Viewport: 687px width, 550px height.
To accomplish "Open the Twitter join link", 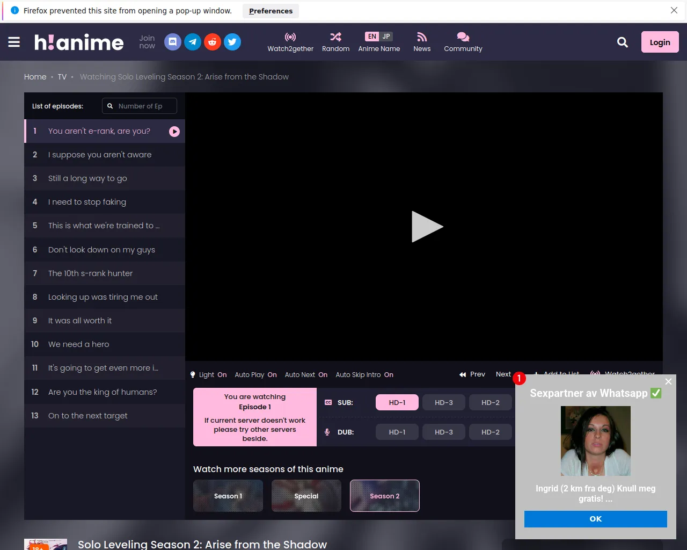I will tap(232, 42).
